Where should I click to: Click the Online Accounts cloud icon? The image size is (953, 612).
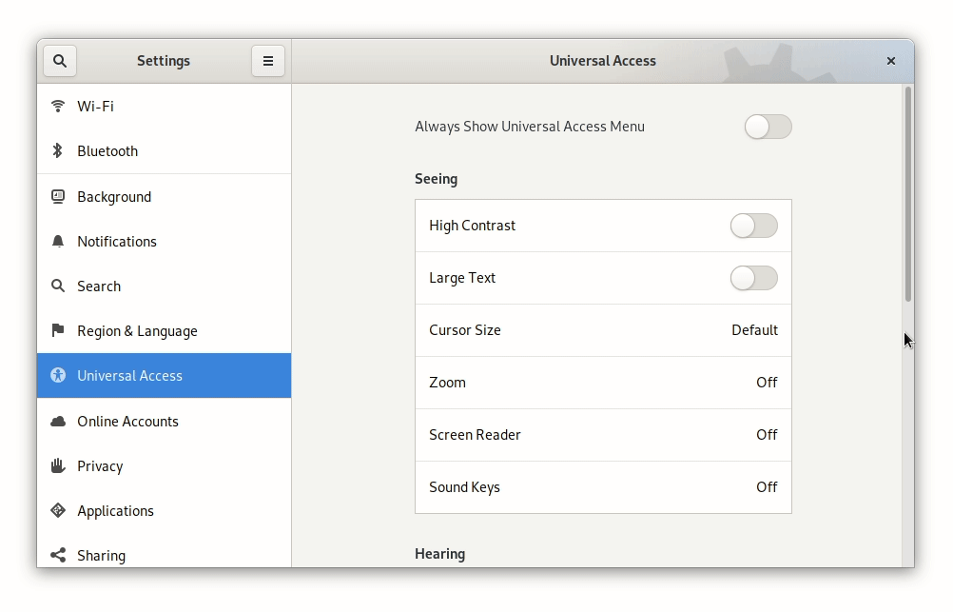coord(58,421)
